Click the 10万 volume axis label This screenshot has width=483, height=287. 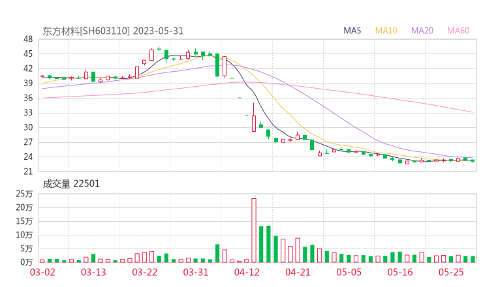pos(24,235)
